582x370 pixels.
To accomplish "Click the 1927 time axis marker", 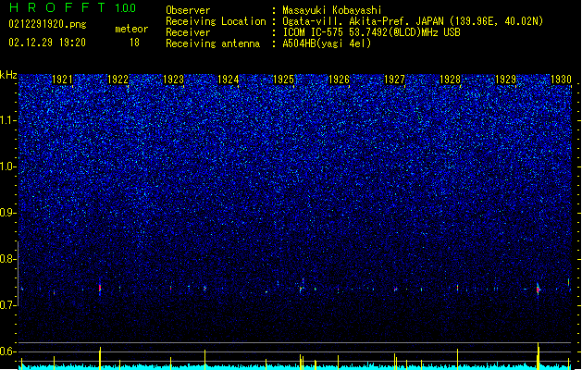I will click(x=394, y=80).
